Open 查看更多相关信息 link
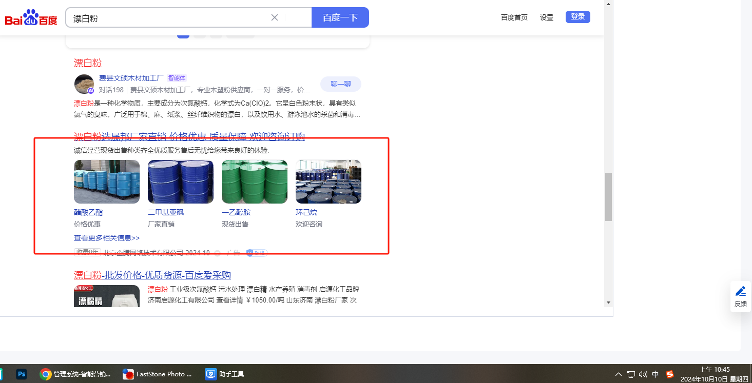Image resolution: width=752 pixels, height=383 pixels. tap(107, 238)
